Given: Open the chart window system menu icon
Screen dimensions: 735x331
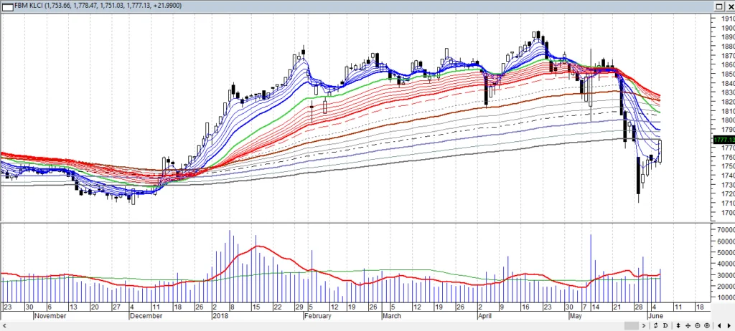Looking at the screenshot, I should tap(7, 6).
